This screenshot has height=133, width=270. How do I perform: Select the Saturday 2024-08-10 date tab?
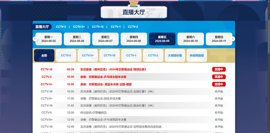190,39
